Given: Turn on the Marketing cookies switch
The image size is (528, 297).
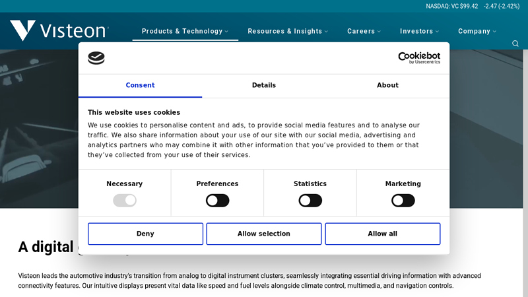Looking at the screenshot, I should (x=403, y=201).
